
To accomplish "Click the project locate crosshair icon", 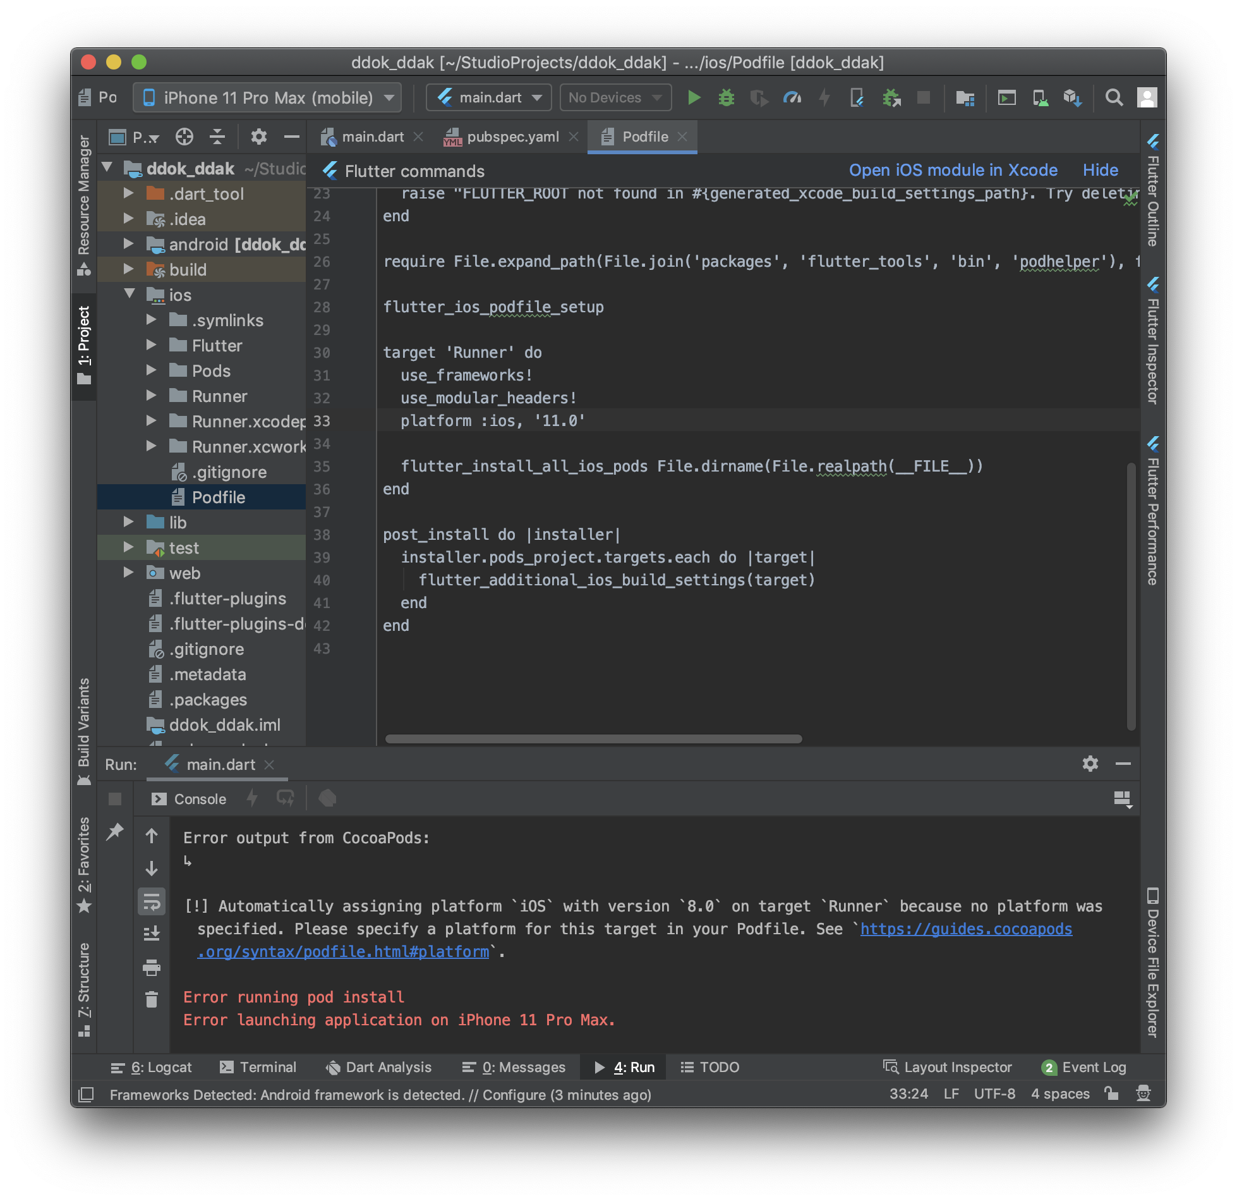I will pos(184,137).
